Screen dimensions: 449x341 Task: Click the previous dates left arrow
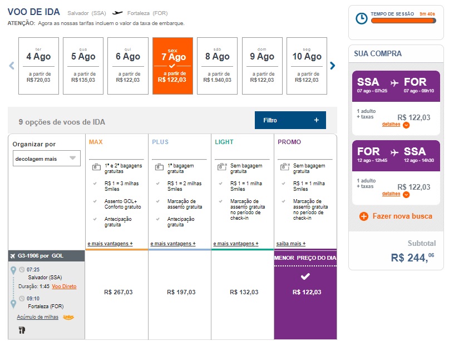pyautogui.click(x=11, y=66)
